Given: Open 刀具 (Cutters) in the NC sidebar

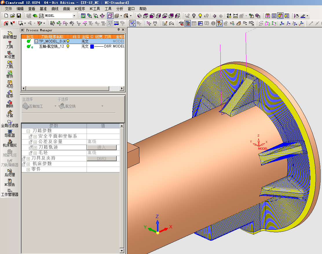Looking at the screenshot, I should click(x=10, y=45).
